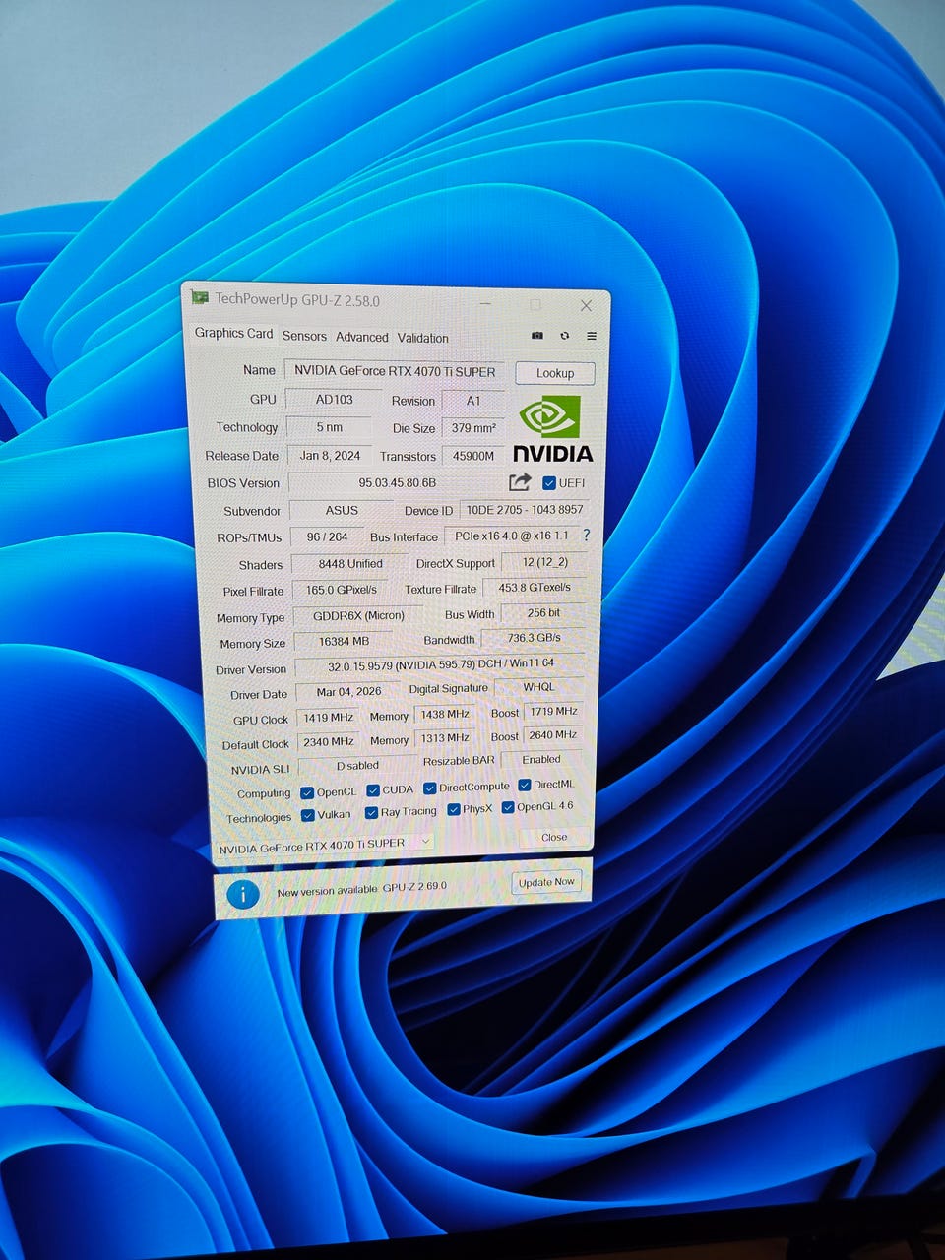The height and width of the screenshot is (1260, 945).
Task: Toggle the Ray Tracing checkbox
Action: 371,812
